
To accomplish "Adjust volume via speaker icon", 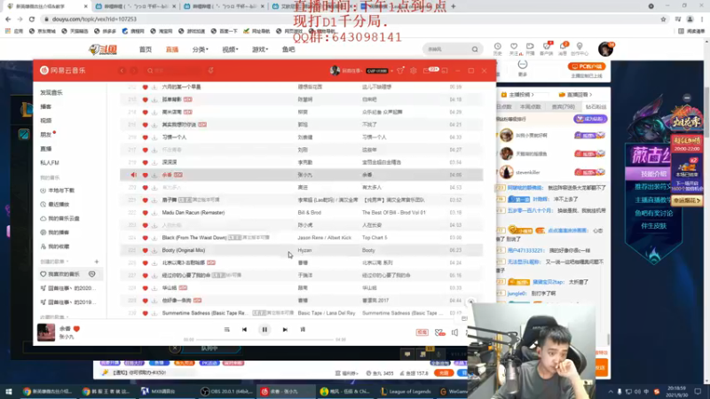I will 454,332.
